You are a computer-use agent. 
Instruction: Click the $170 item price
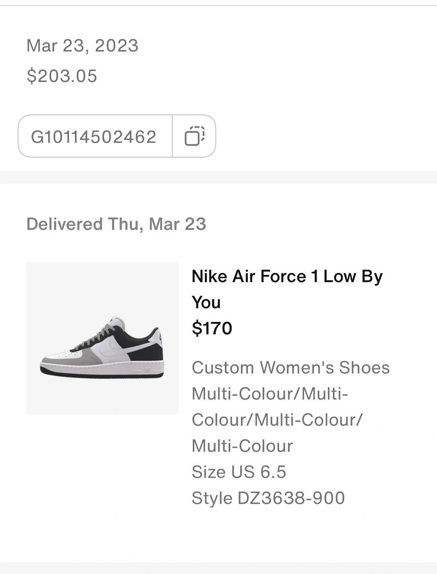click(212, 328)
